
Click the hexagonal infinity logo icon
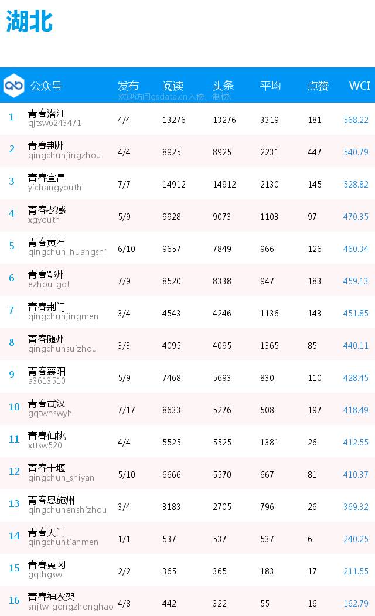tap(13, 85)
